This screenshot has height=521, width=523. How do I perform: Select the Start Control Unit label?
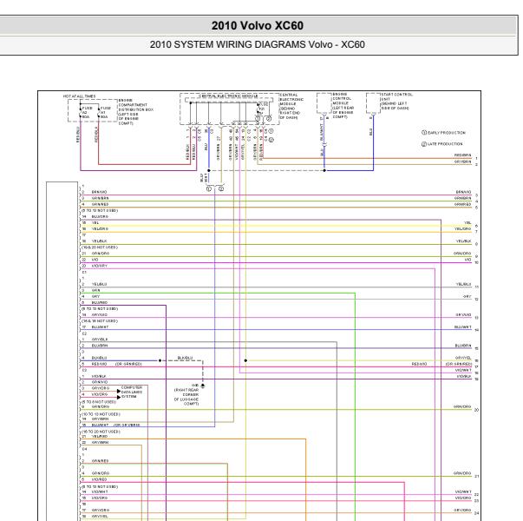coord(396,102)
